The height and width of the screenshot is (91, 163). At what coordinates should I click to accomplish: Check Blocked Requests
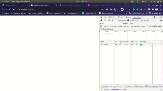(x=101, y=29)
